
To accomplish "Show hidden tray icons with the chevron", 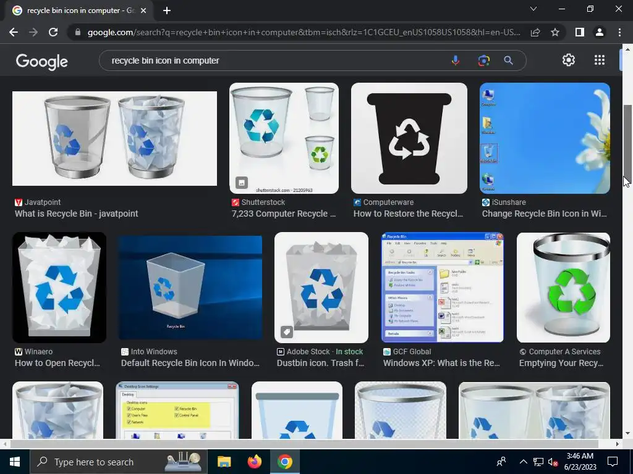I will (x=523, y=462).
